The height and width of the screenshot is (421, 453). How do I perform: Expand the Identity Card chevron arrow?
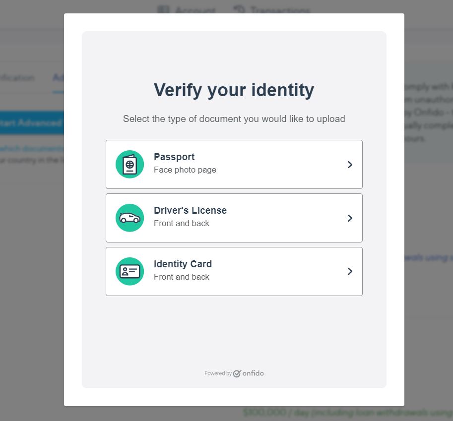coord(350,271)
